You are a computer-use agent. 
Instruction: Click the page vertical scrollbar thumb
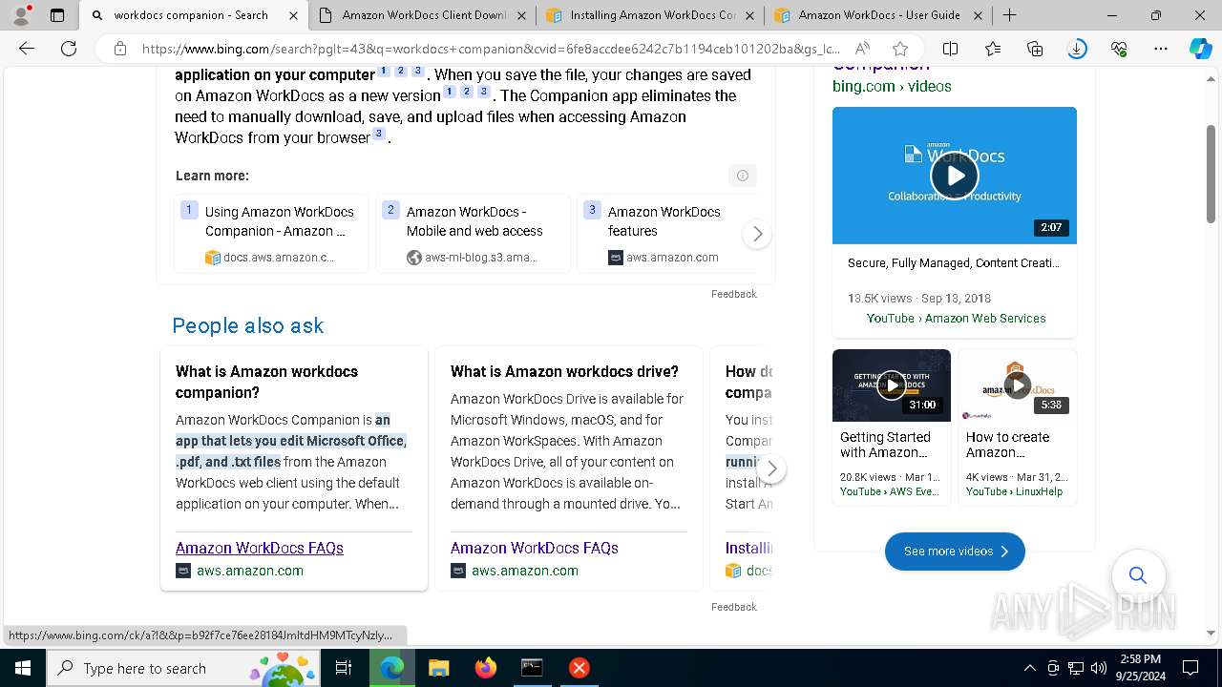1211,175
